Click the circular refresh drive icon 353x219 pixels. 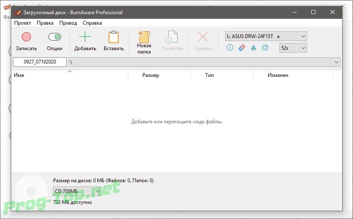(x=265, y=48)
